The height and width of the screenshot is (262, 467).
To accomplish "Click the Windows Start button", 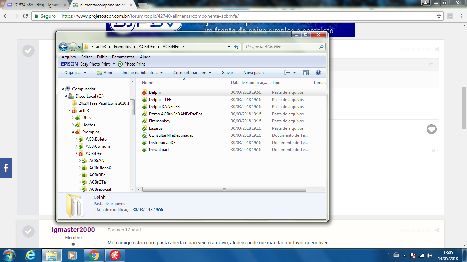I will [x=9, y=255].
